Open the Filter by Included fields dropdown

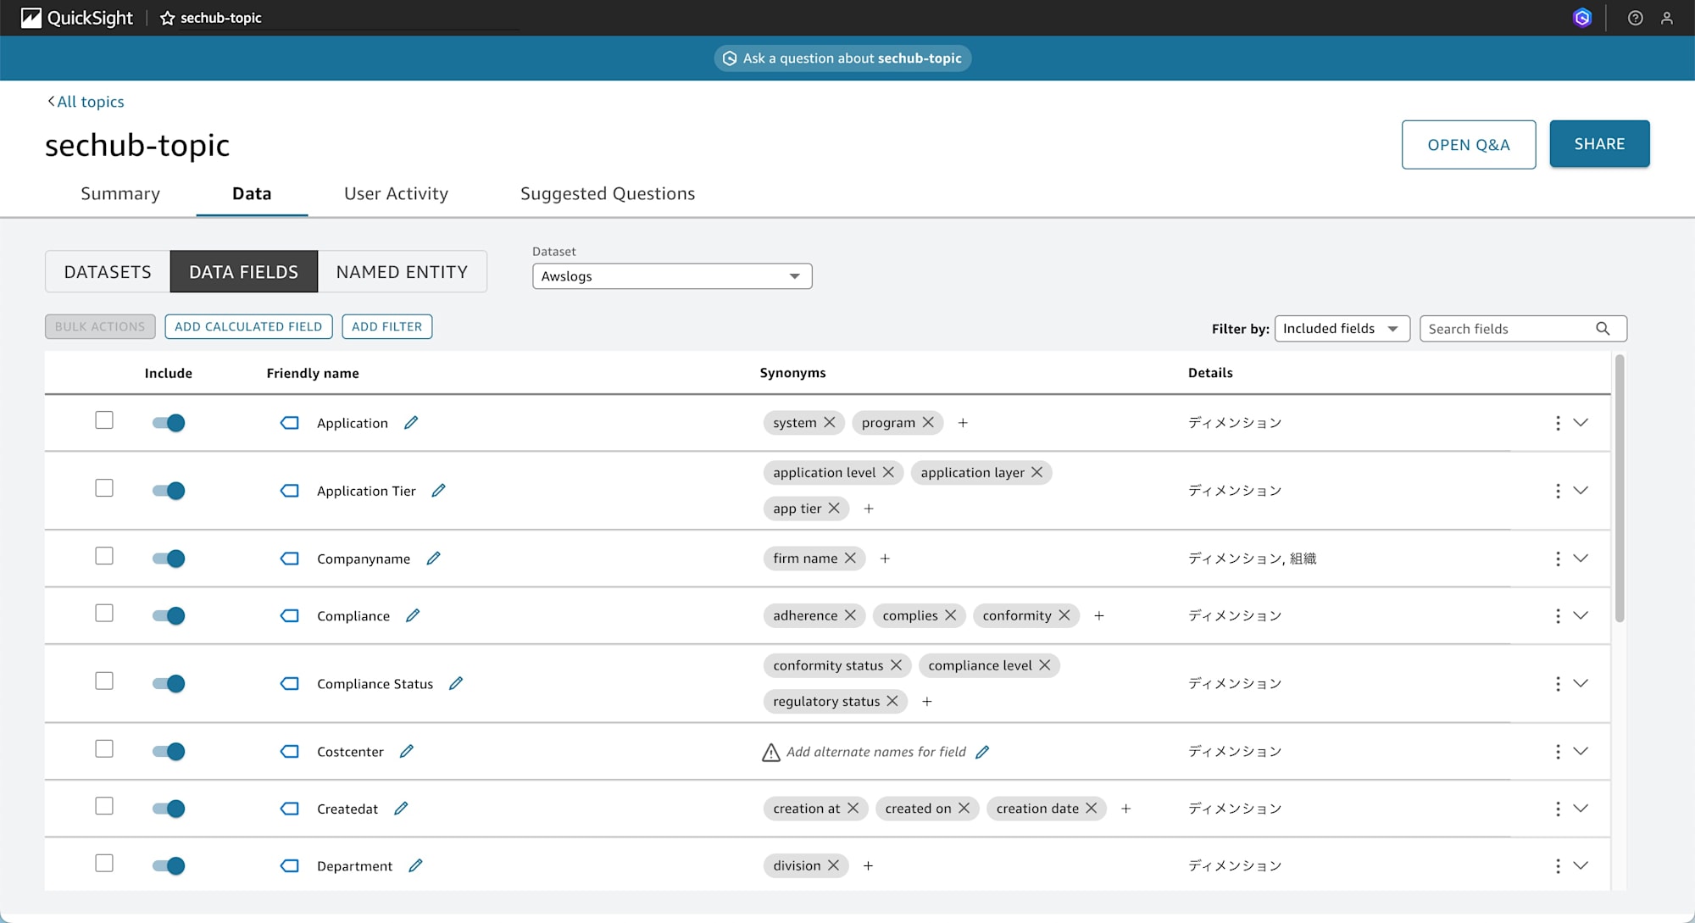pos(1342,329)
